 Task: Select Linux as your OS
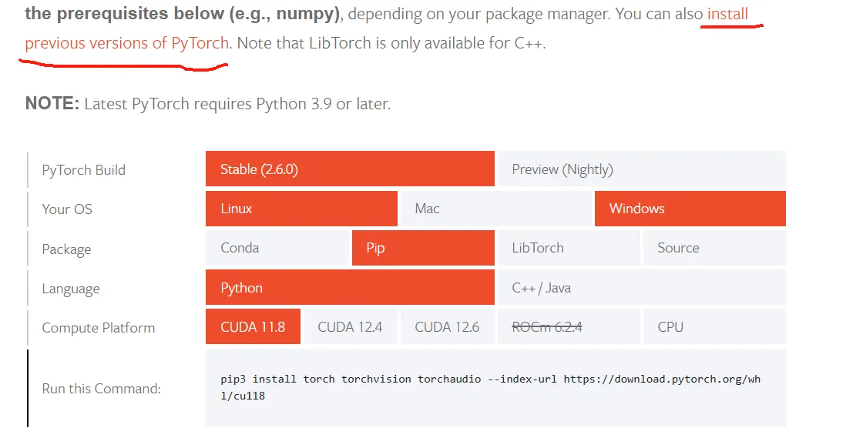click(301, 209)
